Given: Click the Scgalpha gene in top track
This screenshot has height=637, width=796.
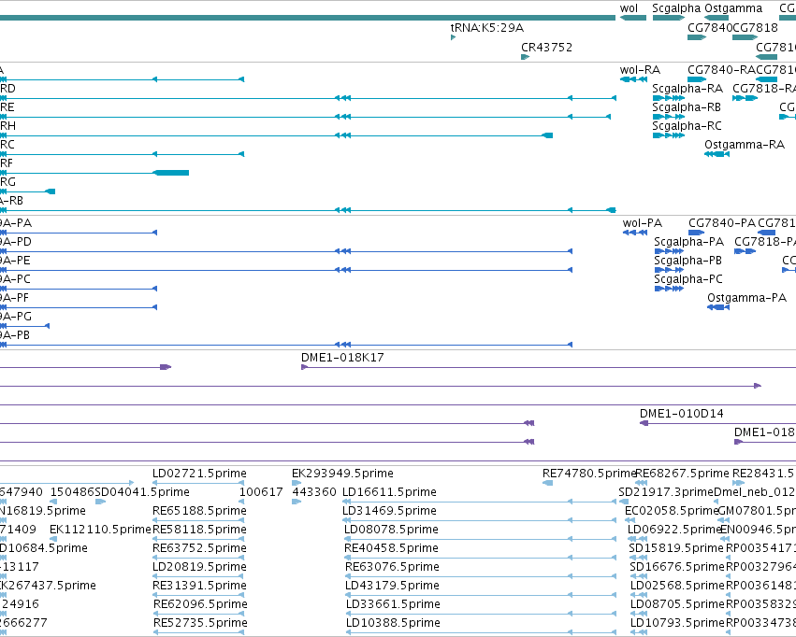Looking at the screenshot, I should (x=669, y=18).
